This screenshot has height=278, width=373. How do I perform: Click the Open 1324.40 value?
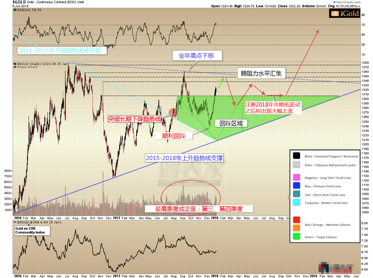pos(222,6)
